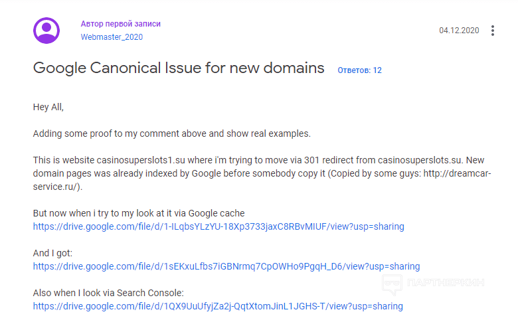The width and height of the screenshot is (518, 330).
Task: Click the 'But now when i try' line
Action: click(139, 213)
